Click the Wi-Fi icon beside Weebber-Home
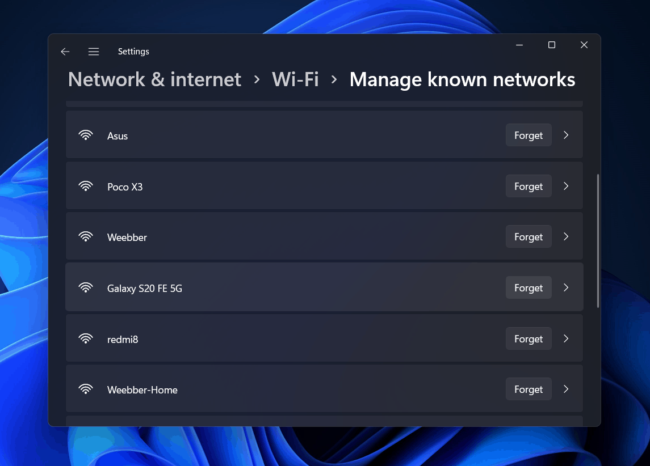The height and width of the screenshot is (466, 650). [x=86, y=389]
